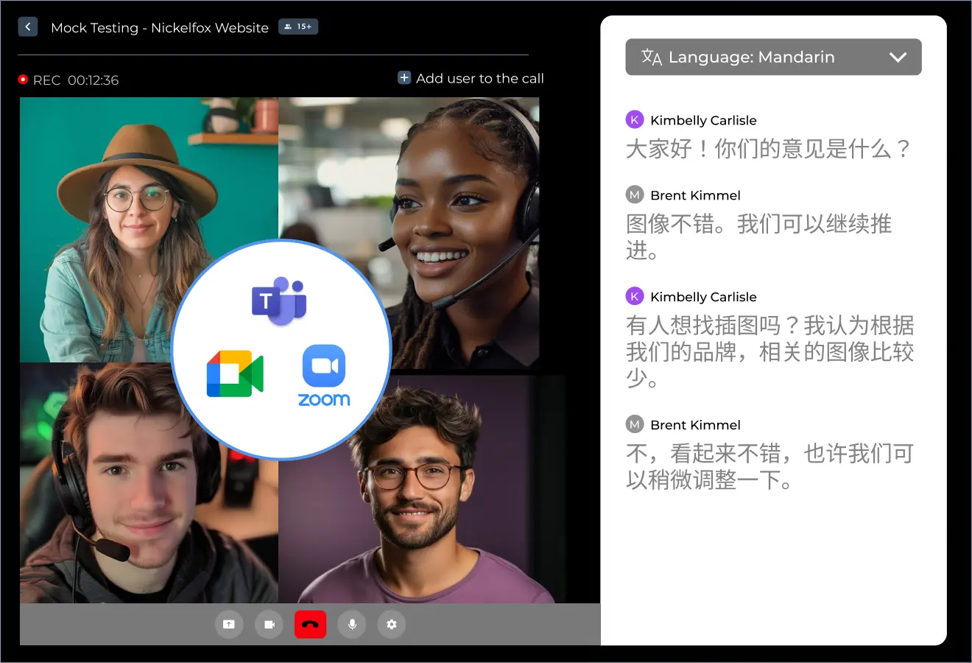Open the 15+ participants badge
The image size is (972, 663).
[x=298, y=27]
